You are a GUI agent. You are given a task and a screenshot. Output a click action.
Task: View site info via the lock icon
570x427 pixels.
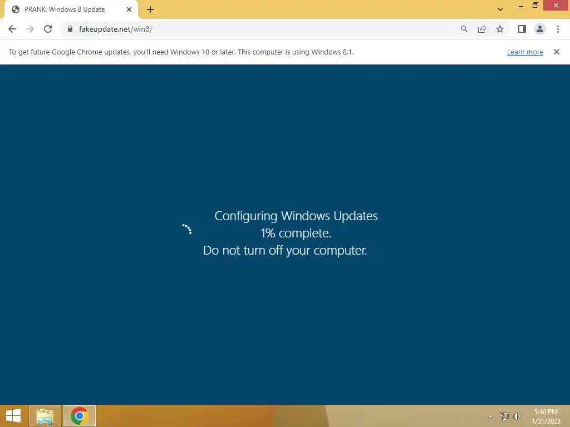(x=70, y=29)
